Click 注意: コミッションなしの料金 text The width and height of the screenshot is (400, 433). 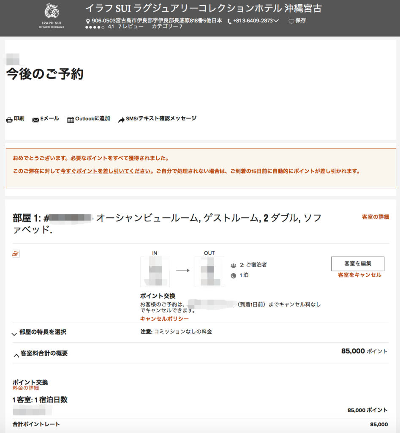tap(176, 332)
